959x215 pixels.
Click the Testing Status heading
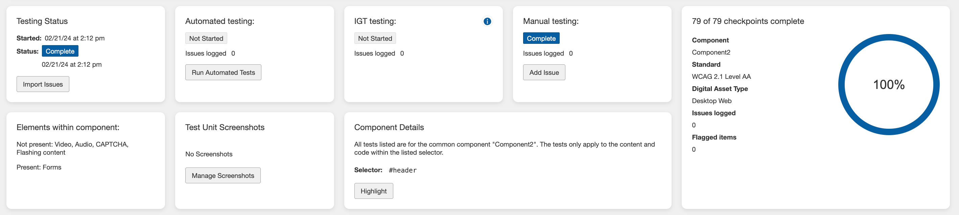click(42, 22)
